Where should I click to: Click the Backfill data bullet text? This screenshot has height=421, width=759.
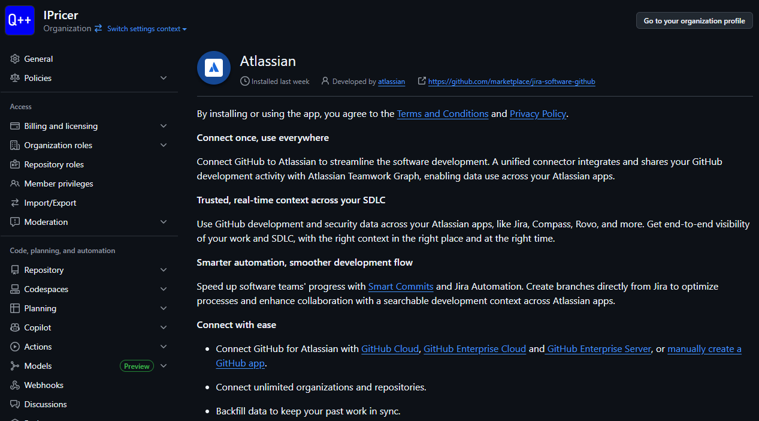pos(308,411)
